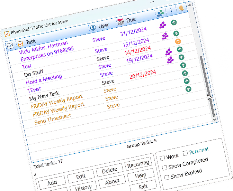Click green arrow on Send Timesheet row
This screenshot has height=191, width=233.
(x=188, y=89)
